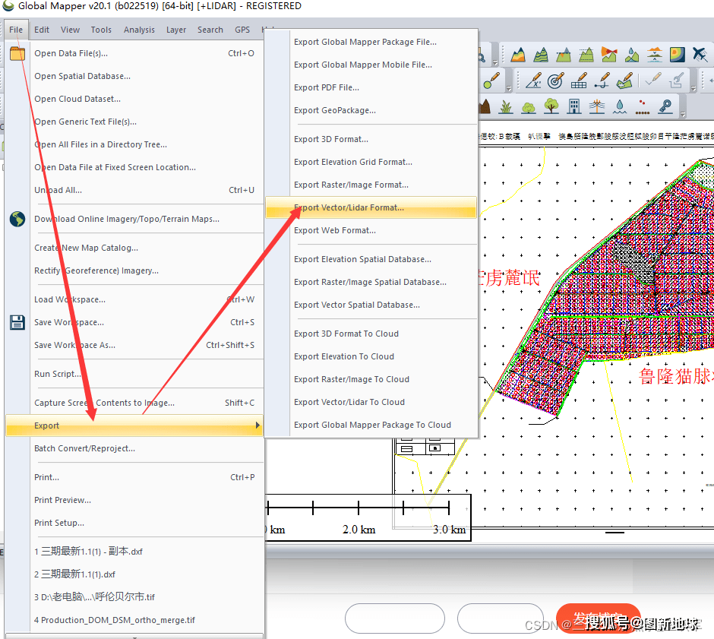Select Export Vector/Lidar Format menu entry
This screenshot has height=639, width=714.
(x=349, y=207)
